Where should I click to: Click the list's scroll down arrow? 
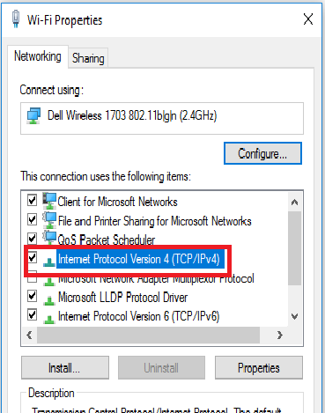tap(294, 316)
